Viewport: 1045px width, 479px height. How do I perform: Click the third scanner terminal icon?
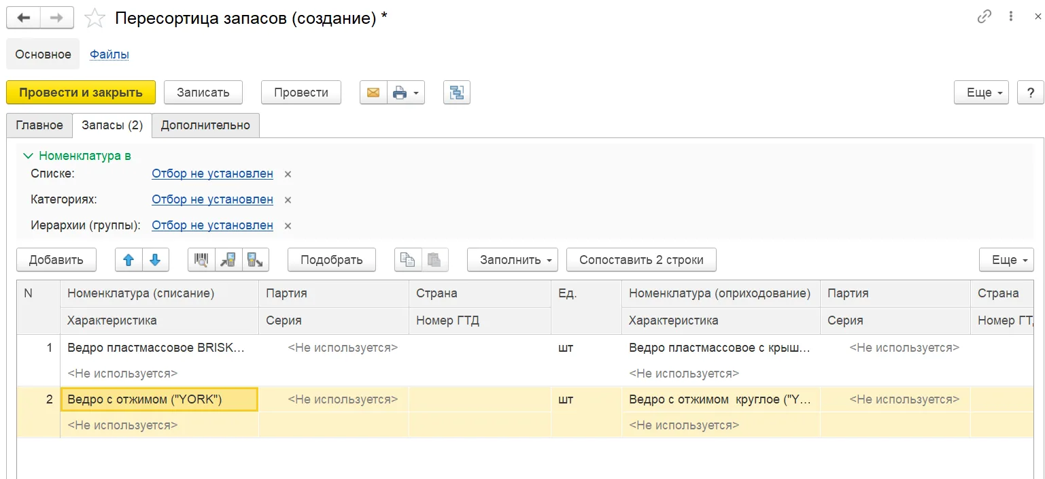pos(256,260)
